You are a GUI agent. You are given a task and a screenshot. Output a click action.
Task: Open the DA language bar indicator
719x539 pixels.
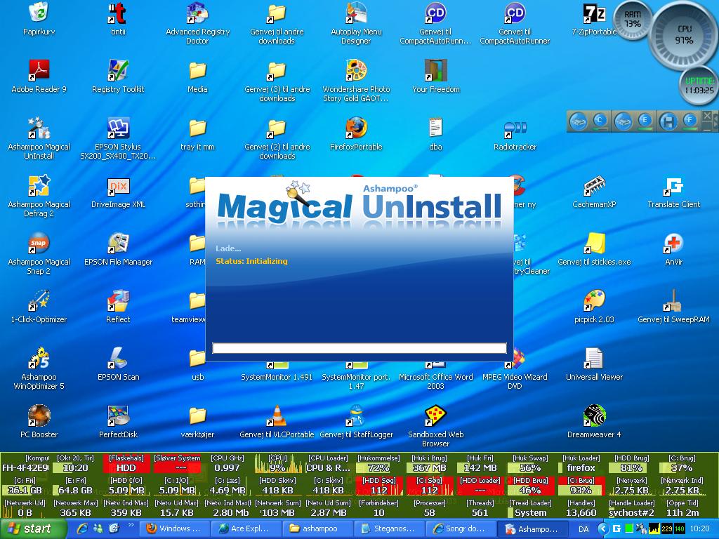pos(583,529)
